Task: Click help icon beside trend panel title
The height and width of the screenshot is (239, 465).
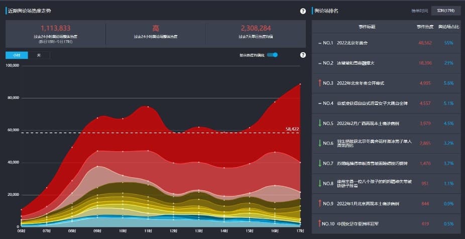Action: [x=303, y=11]
